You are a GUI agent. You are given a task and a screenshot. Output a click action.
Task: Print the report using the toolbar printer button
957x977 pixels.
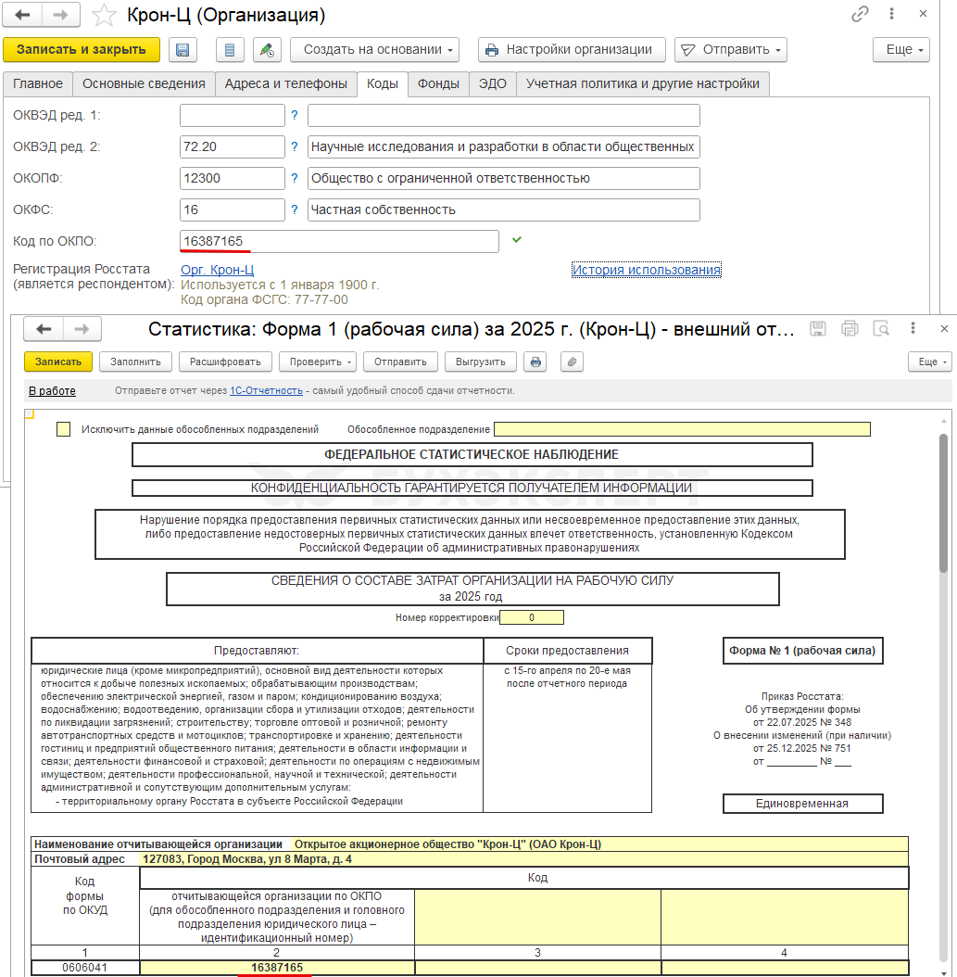(x=535, y=362)
